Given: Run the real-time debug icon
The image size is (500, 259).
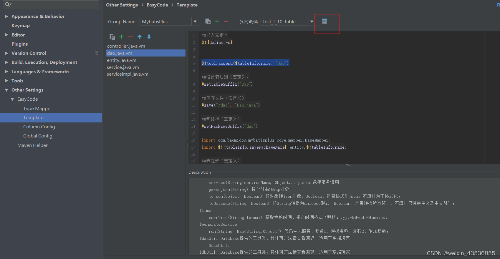Looking at the screenshot, I should 324,21.
